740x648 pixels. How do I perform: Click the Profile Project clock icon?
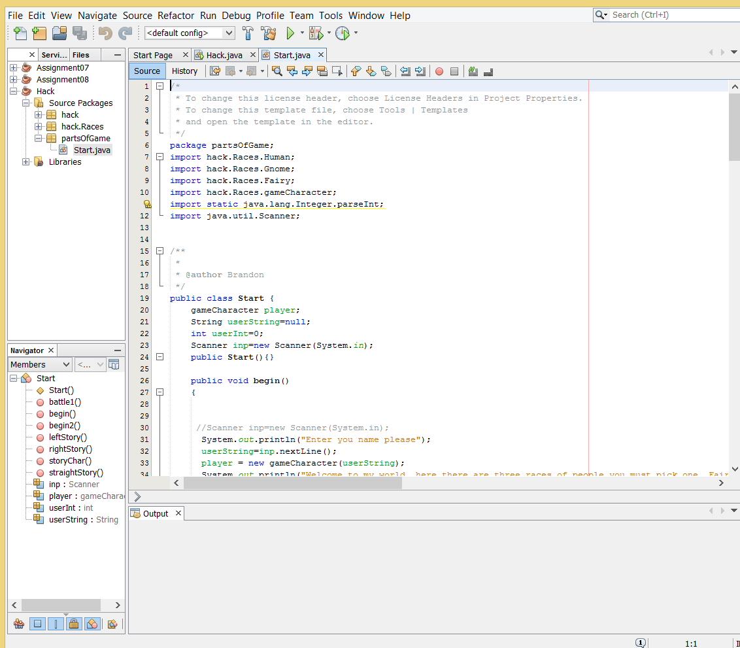pyautogui.click(x=343, y=33)
